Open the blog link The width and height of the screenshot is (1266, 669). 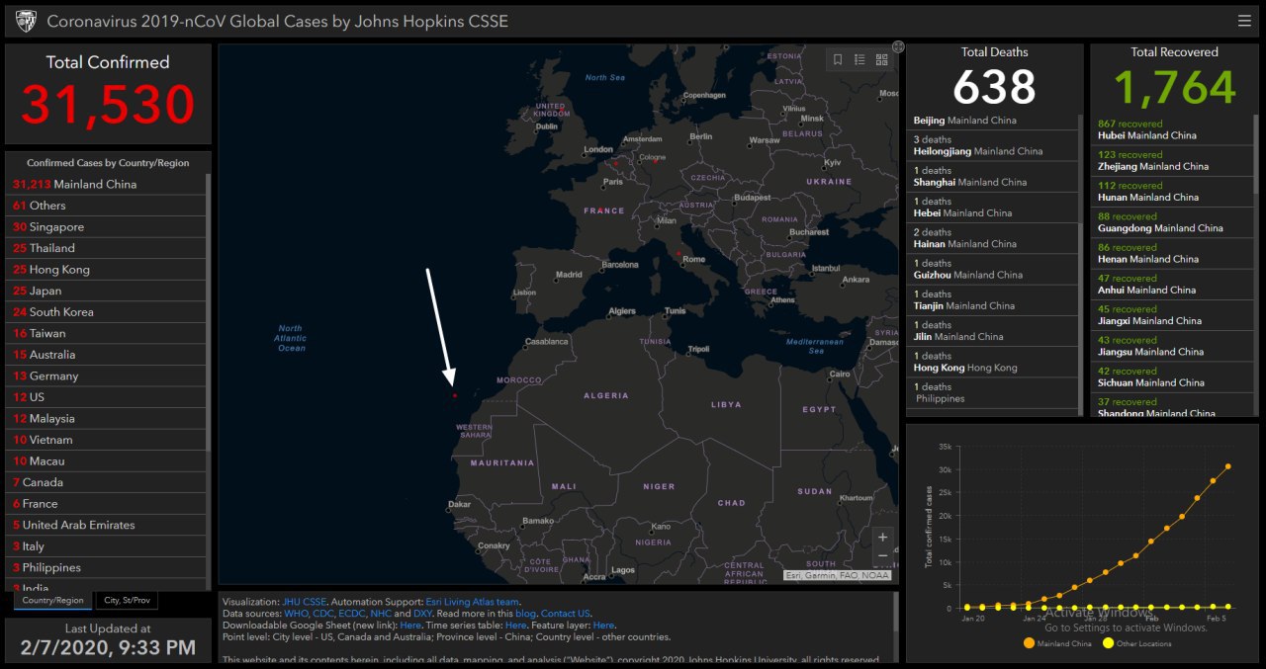(525, 614)
